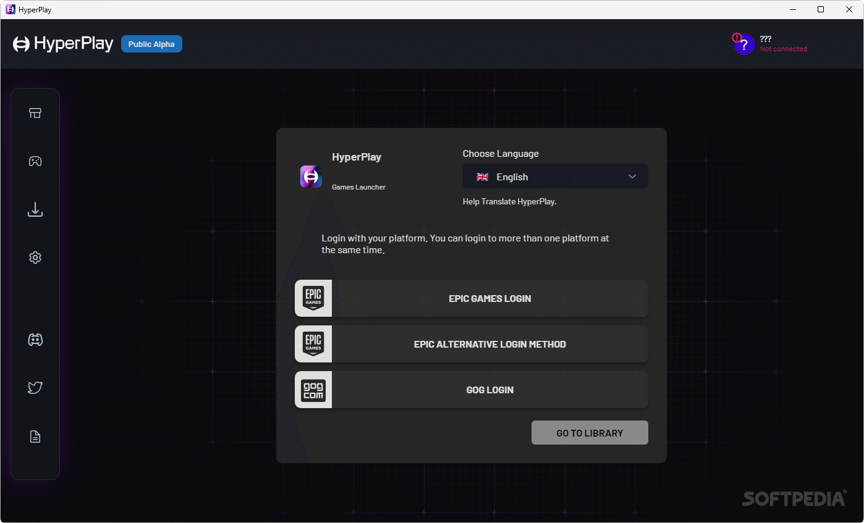This screenshot has height=523, width=864.
Task: Open the Downloads manager icon
Action: point(35,210)
